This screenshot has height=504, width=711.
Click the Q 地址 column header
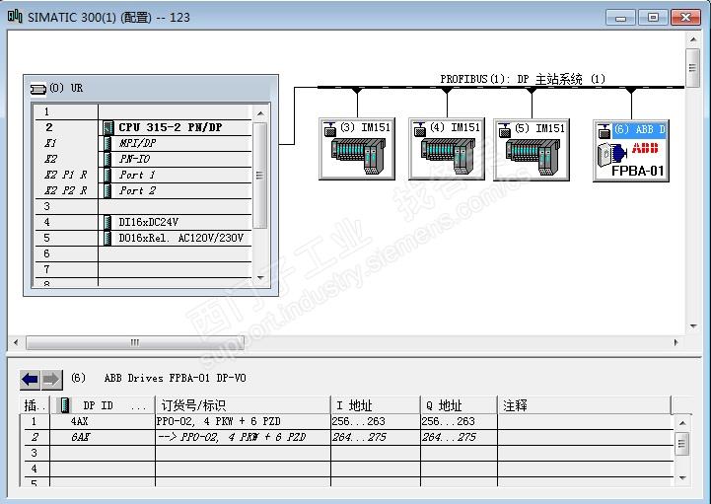click(459, 405)
